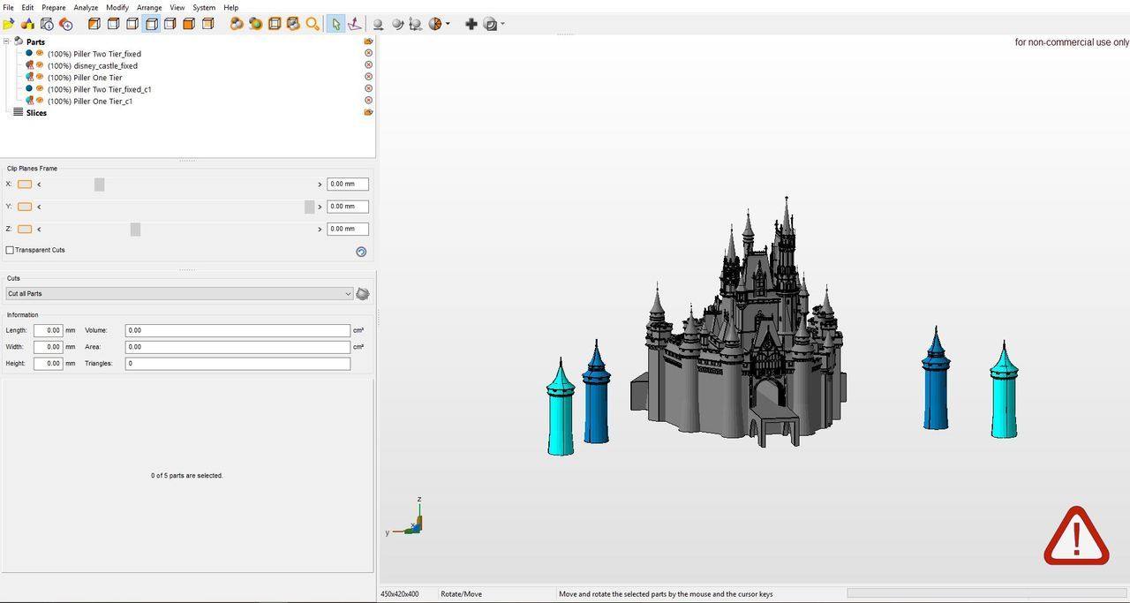Image resolution: width=1130 pixels, height=603 pixels.
Task: Click the sphere on platform toolbar icon
Action: pyautogui.click(x=378, y=24)
